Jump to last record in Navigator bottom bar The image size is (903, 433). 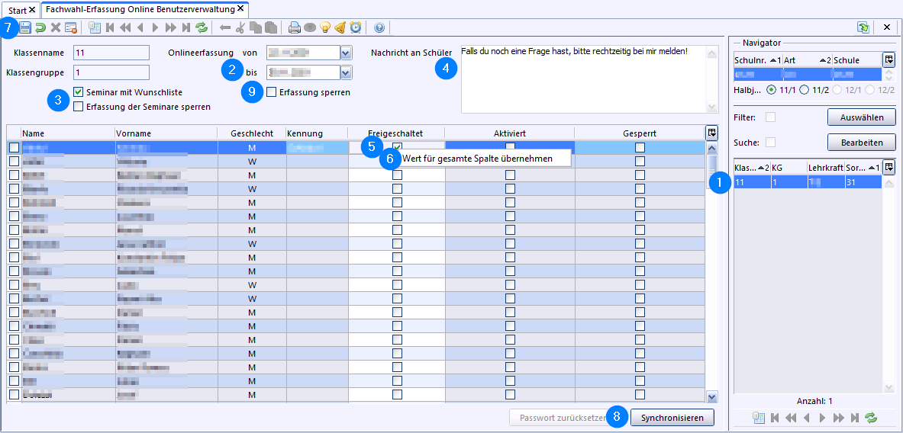coord(855,418)
